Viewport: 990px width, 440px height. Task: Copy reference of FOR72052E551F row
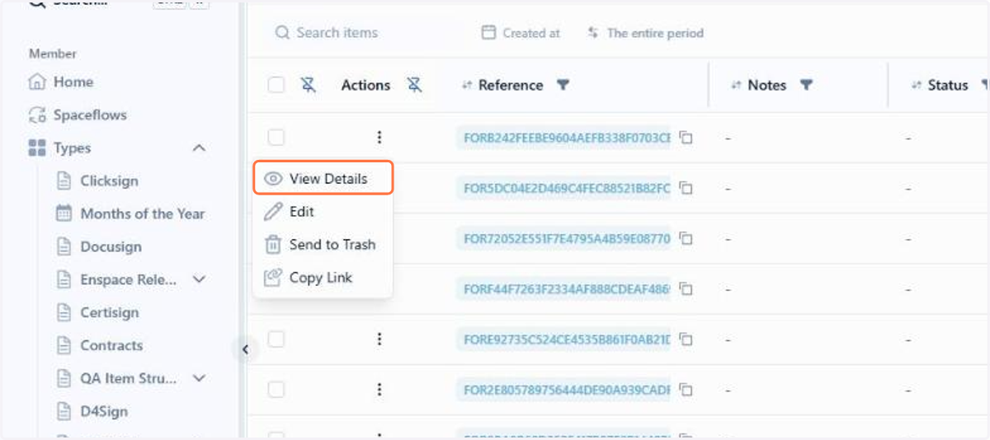click(x=686, y=239)
